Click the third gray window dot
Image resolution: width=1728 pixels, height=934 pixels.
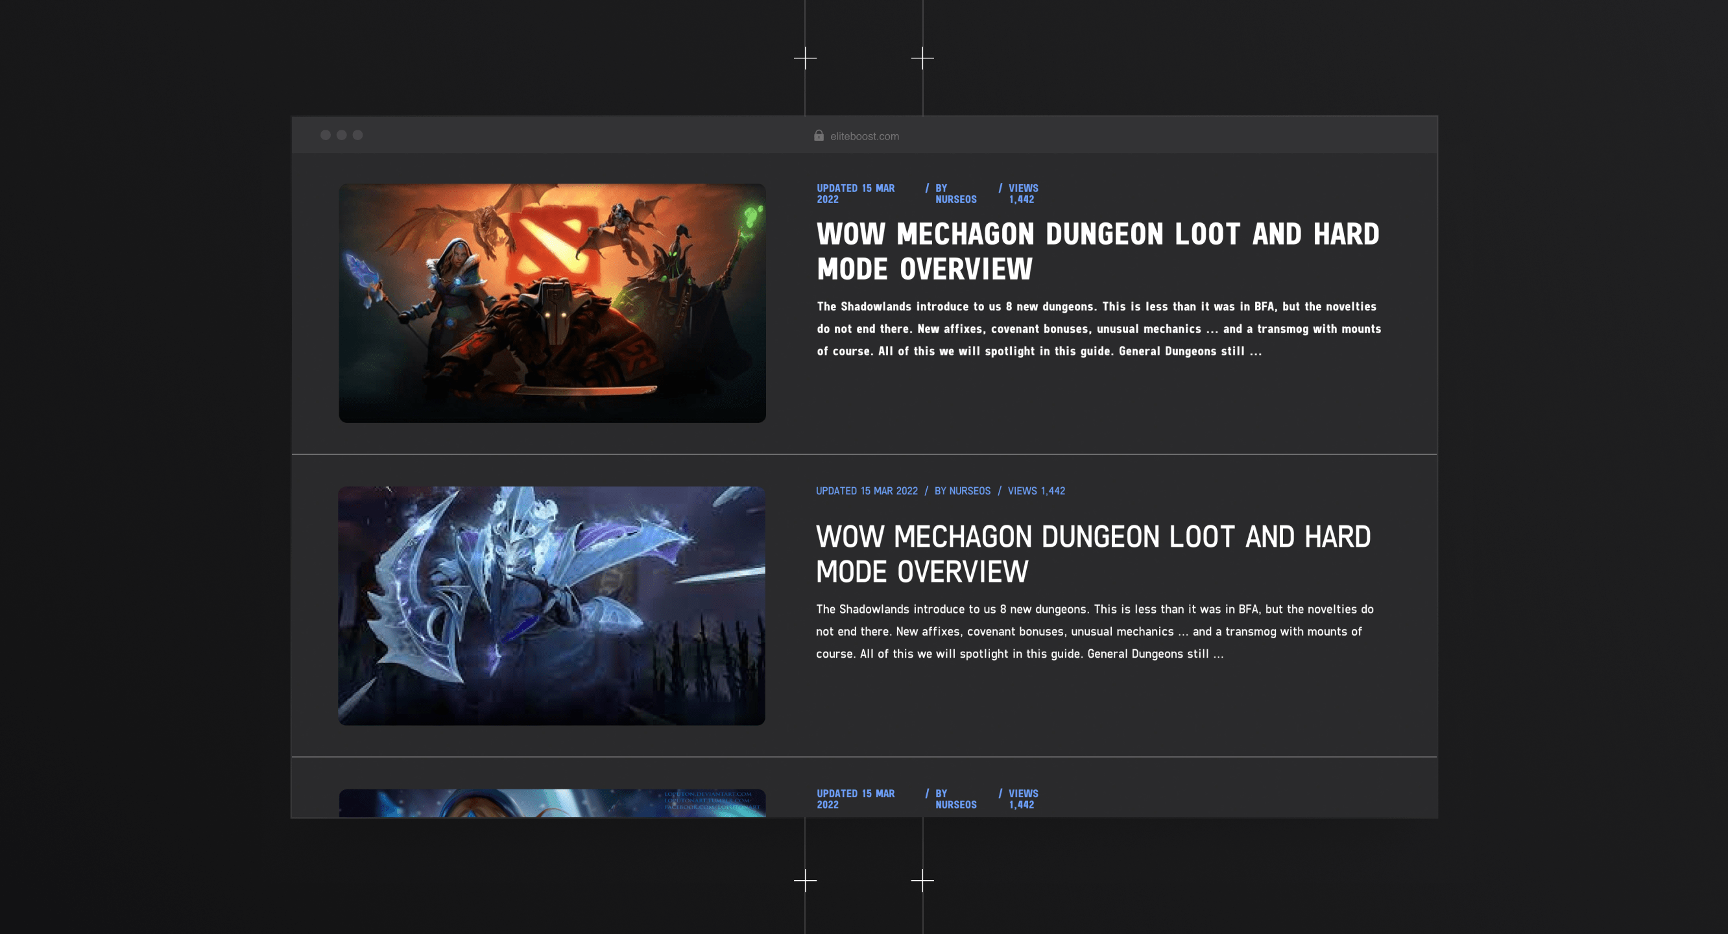[357, 135]
